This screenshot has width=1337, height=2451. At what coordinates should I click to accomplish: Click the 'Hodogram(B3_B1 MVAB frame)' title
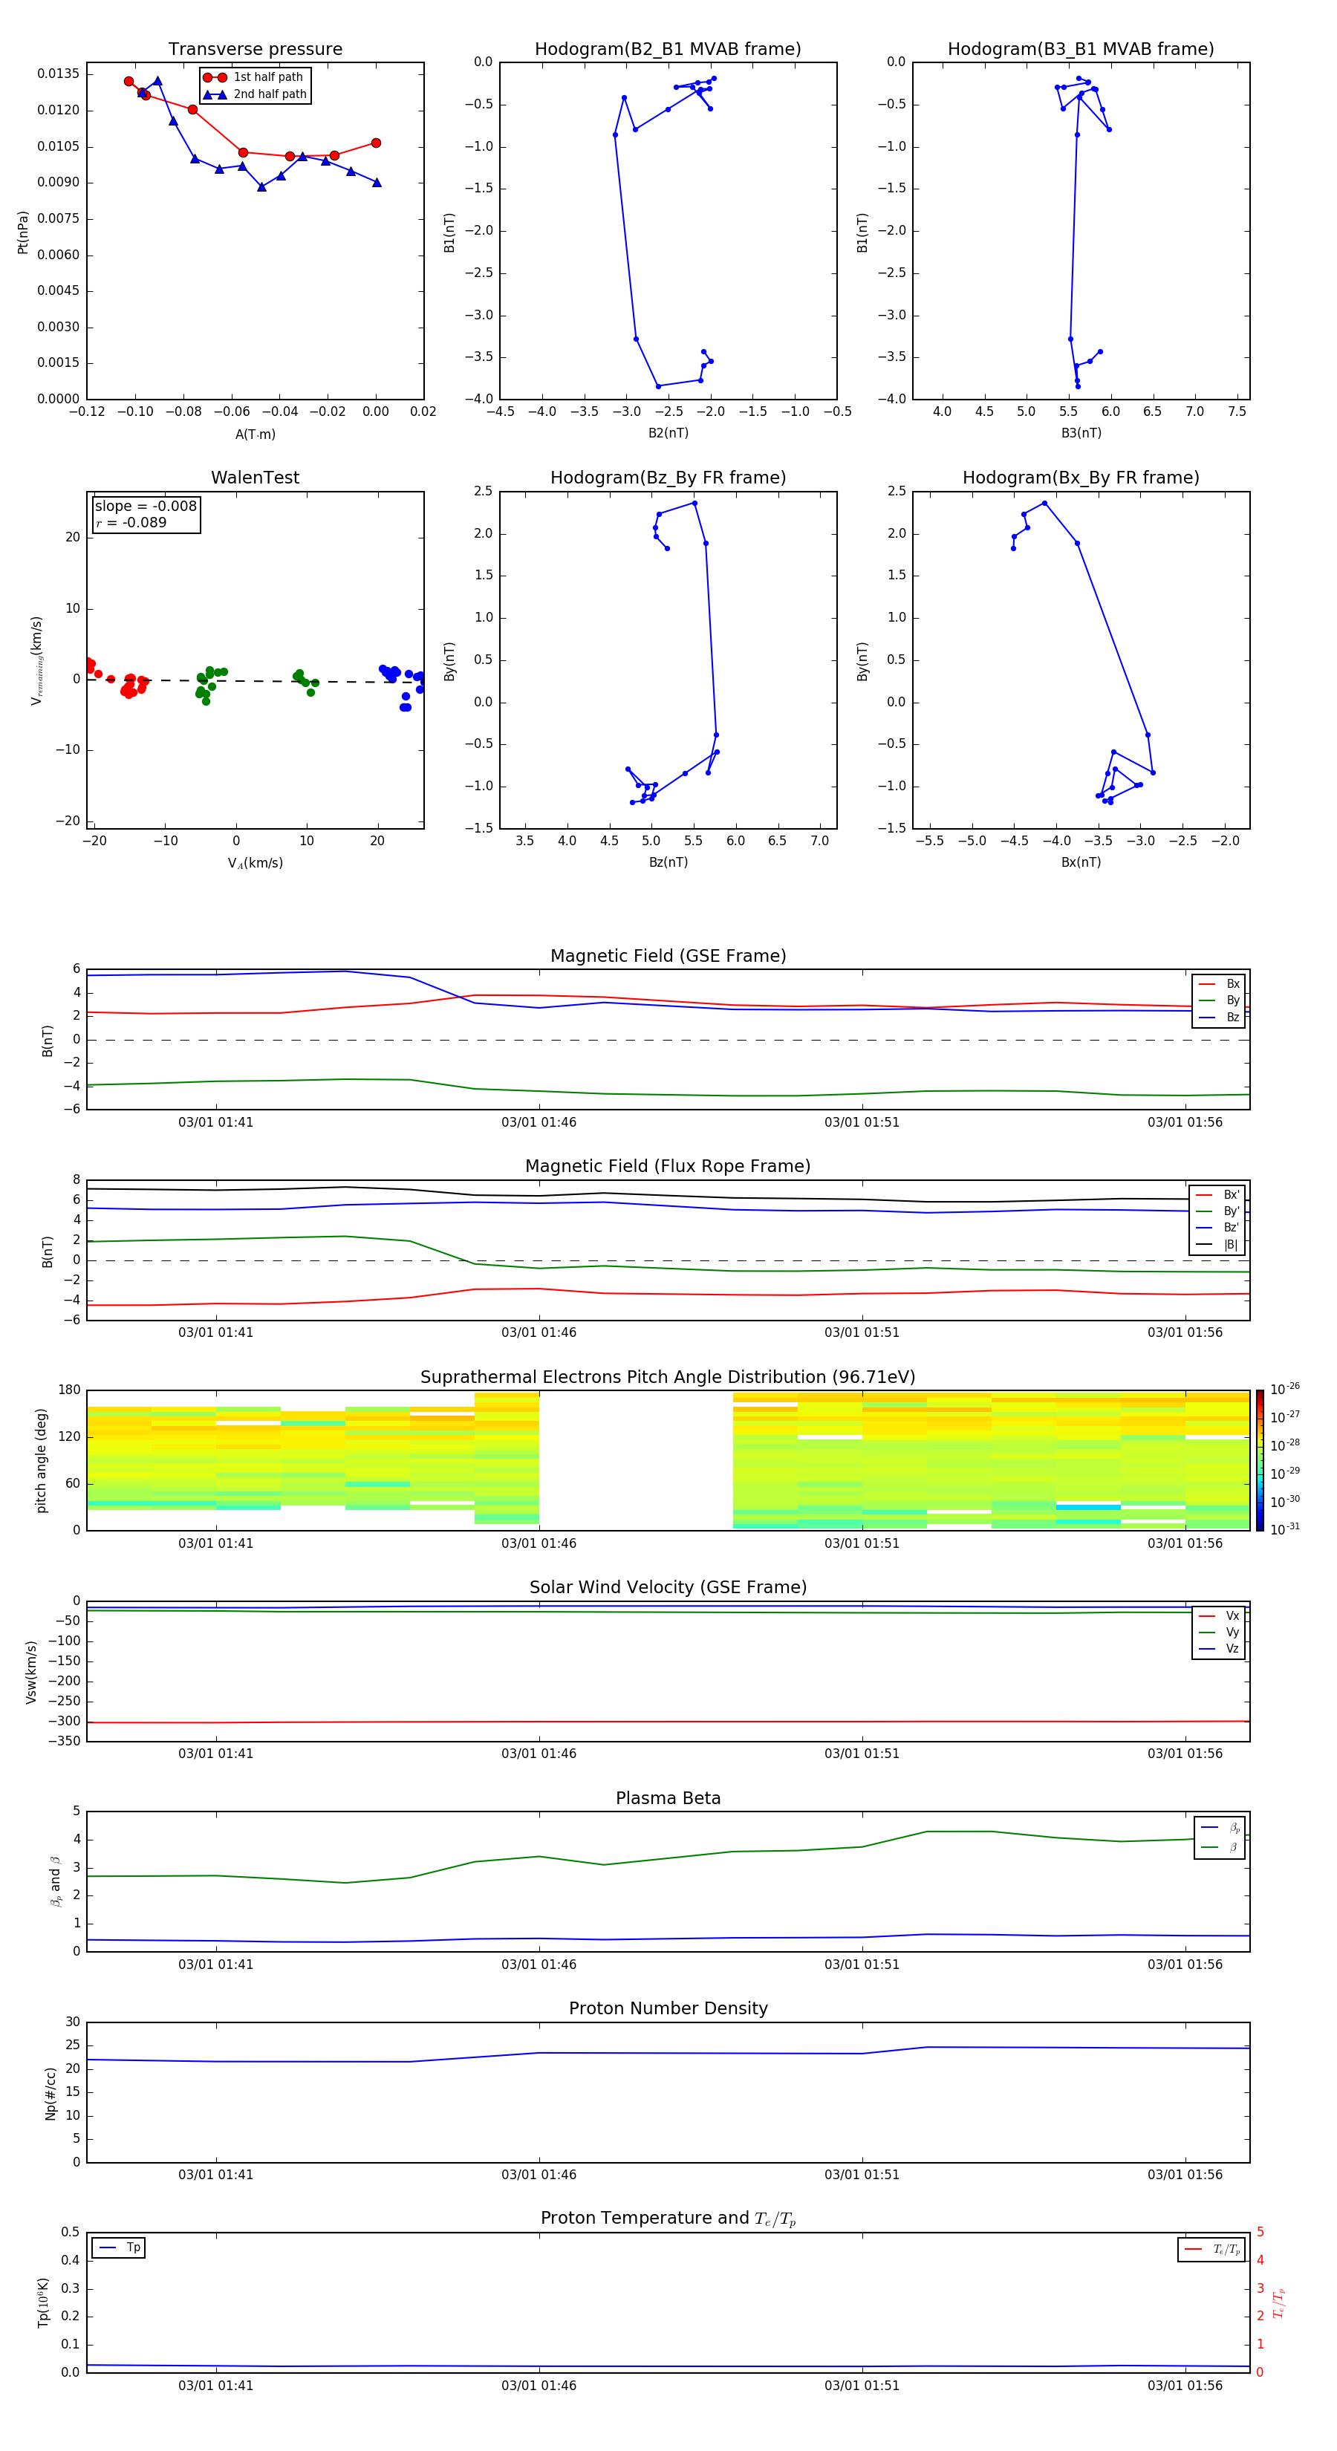[1081, 48]
